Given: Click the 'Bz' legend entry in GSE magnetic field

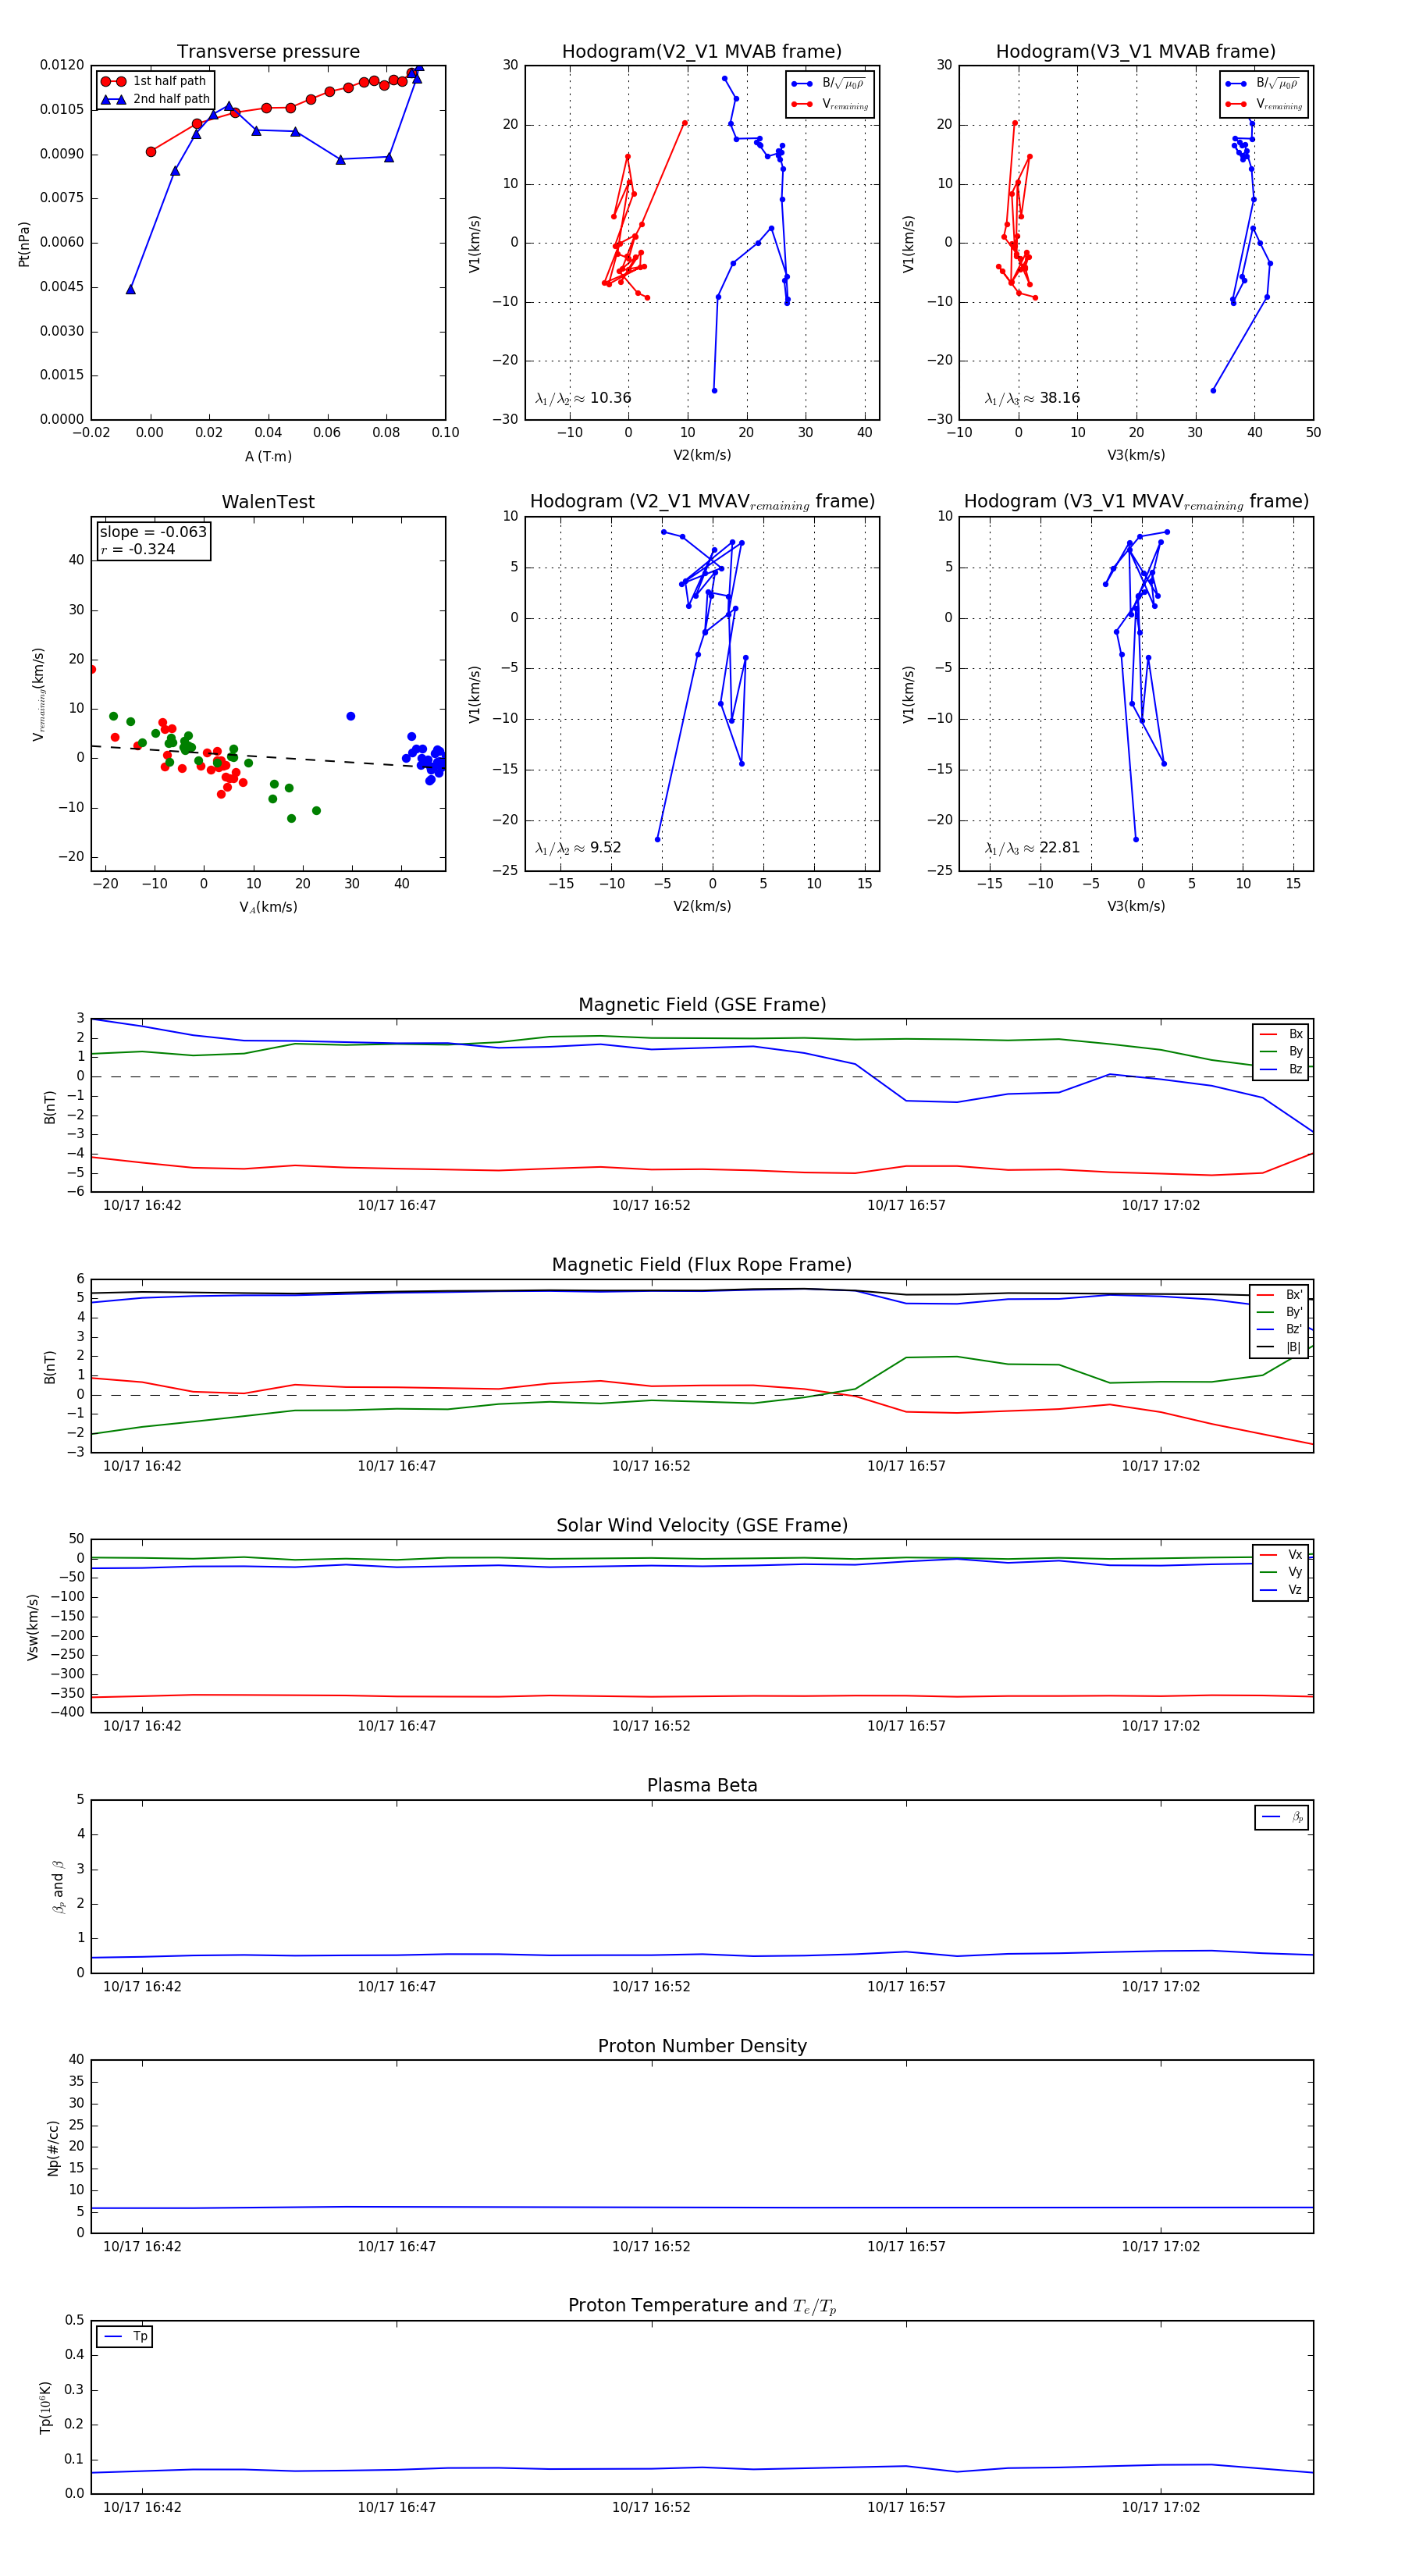Looking at the screenshot, I should click(x=1281, y=1069).
